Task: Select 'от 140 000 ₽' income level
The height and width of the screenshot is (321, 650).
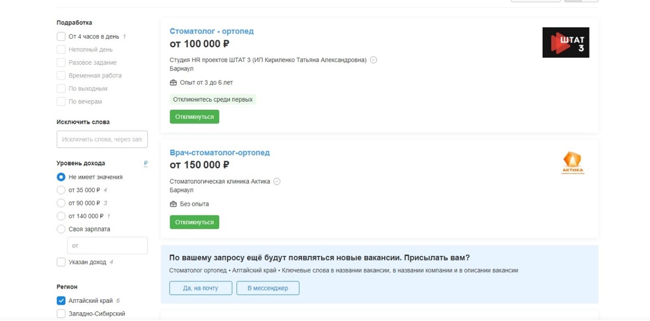Action: (61, 216)
